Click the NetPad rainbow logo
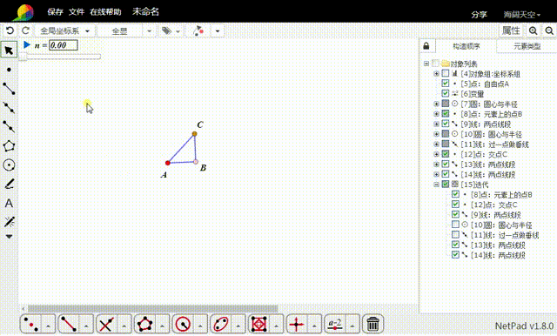The image size is (557, 336). [x=23, y=12]
